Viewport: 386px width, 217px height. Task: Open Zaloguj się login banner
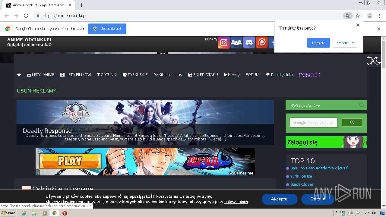coord(326,142)
